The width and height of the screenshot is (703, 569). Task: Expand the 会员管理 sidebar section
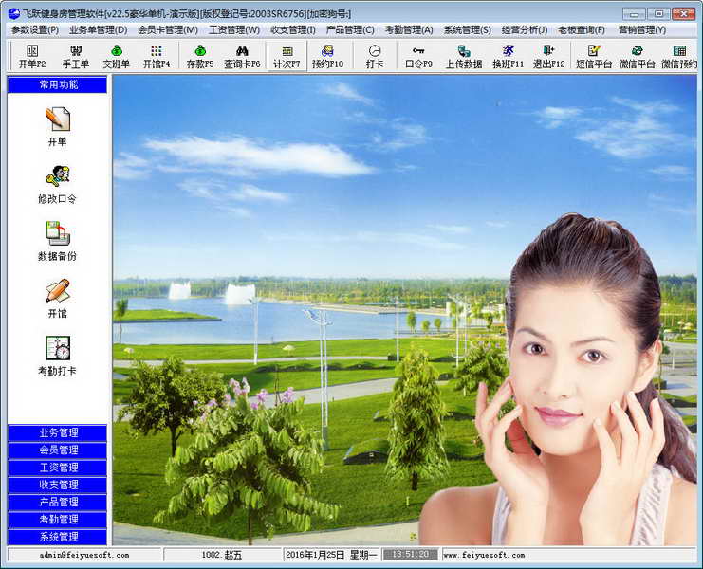pyautogui.click(x=58, y=450)
